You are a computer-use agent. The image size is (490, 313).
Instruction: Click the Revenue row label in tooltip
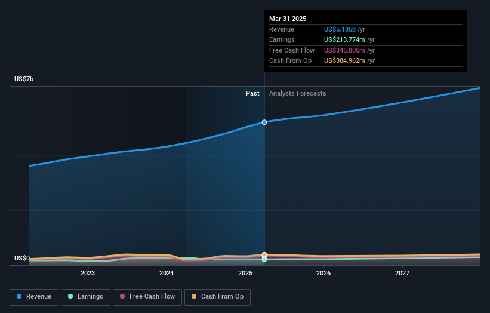pos(282,29)
